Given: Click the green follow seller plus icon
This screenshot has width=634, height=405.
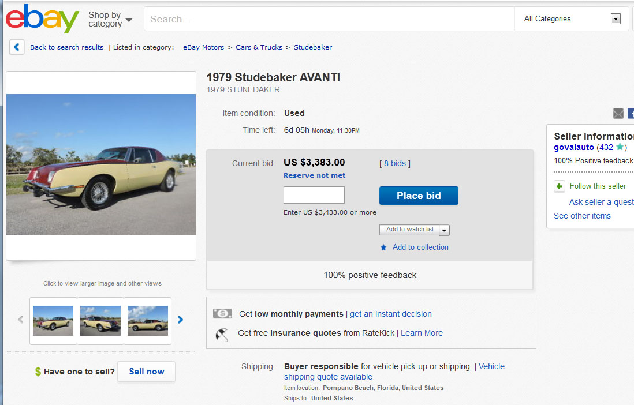Looking at the screenshot, I should [x=559, y=186].
